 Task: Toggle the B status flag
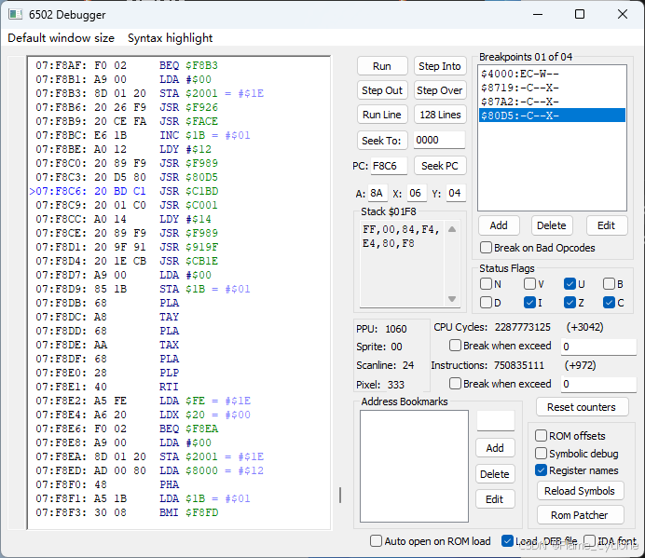click(x=609, y=284)
